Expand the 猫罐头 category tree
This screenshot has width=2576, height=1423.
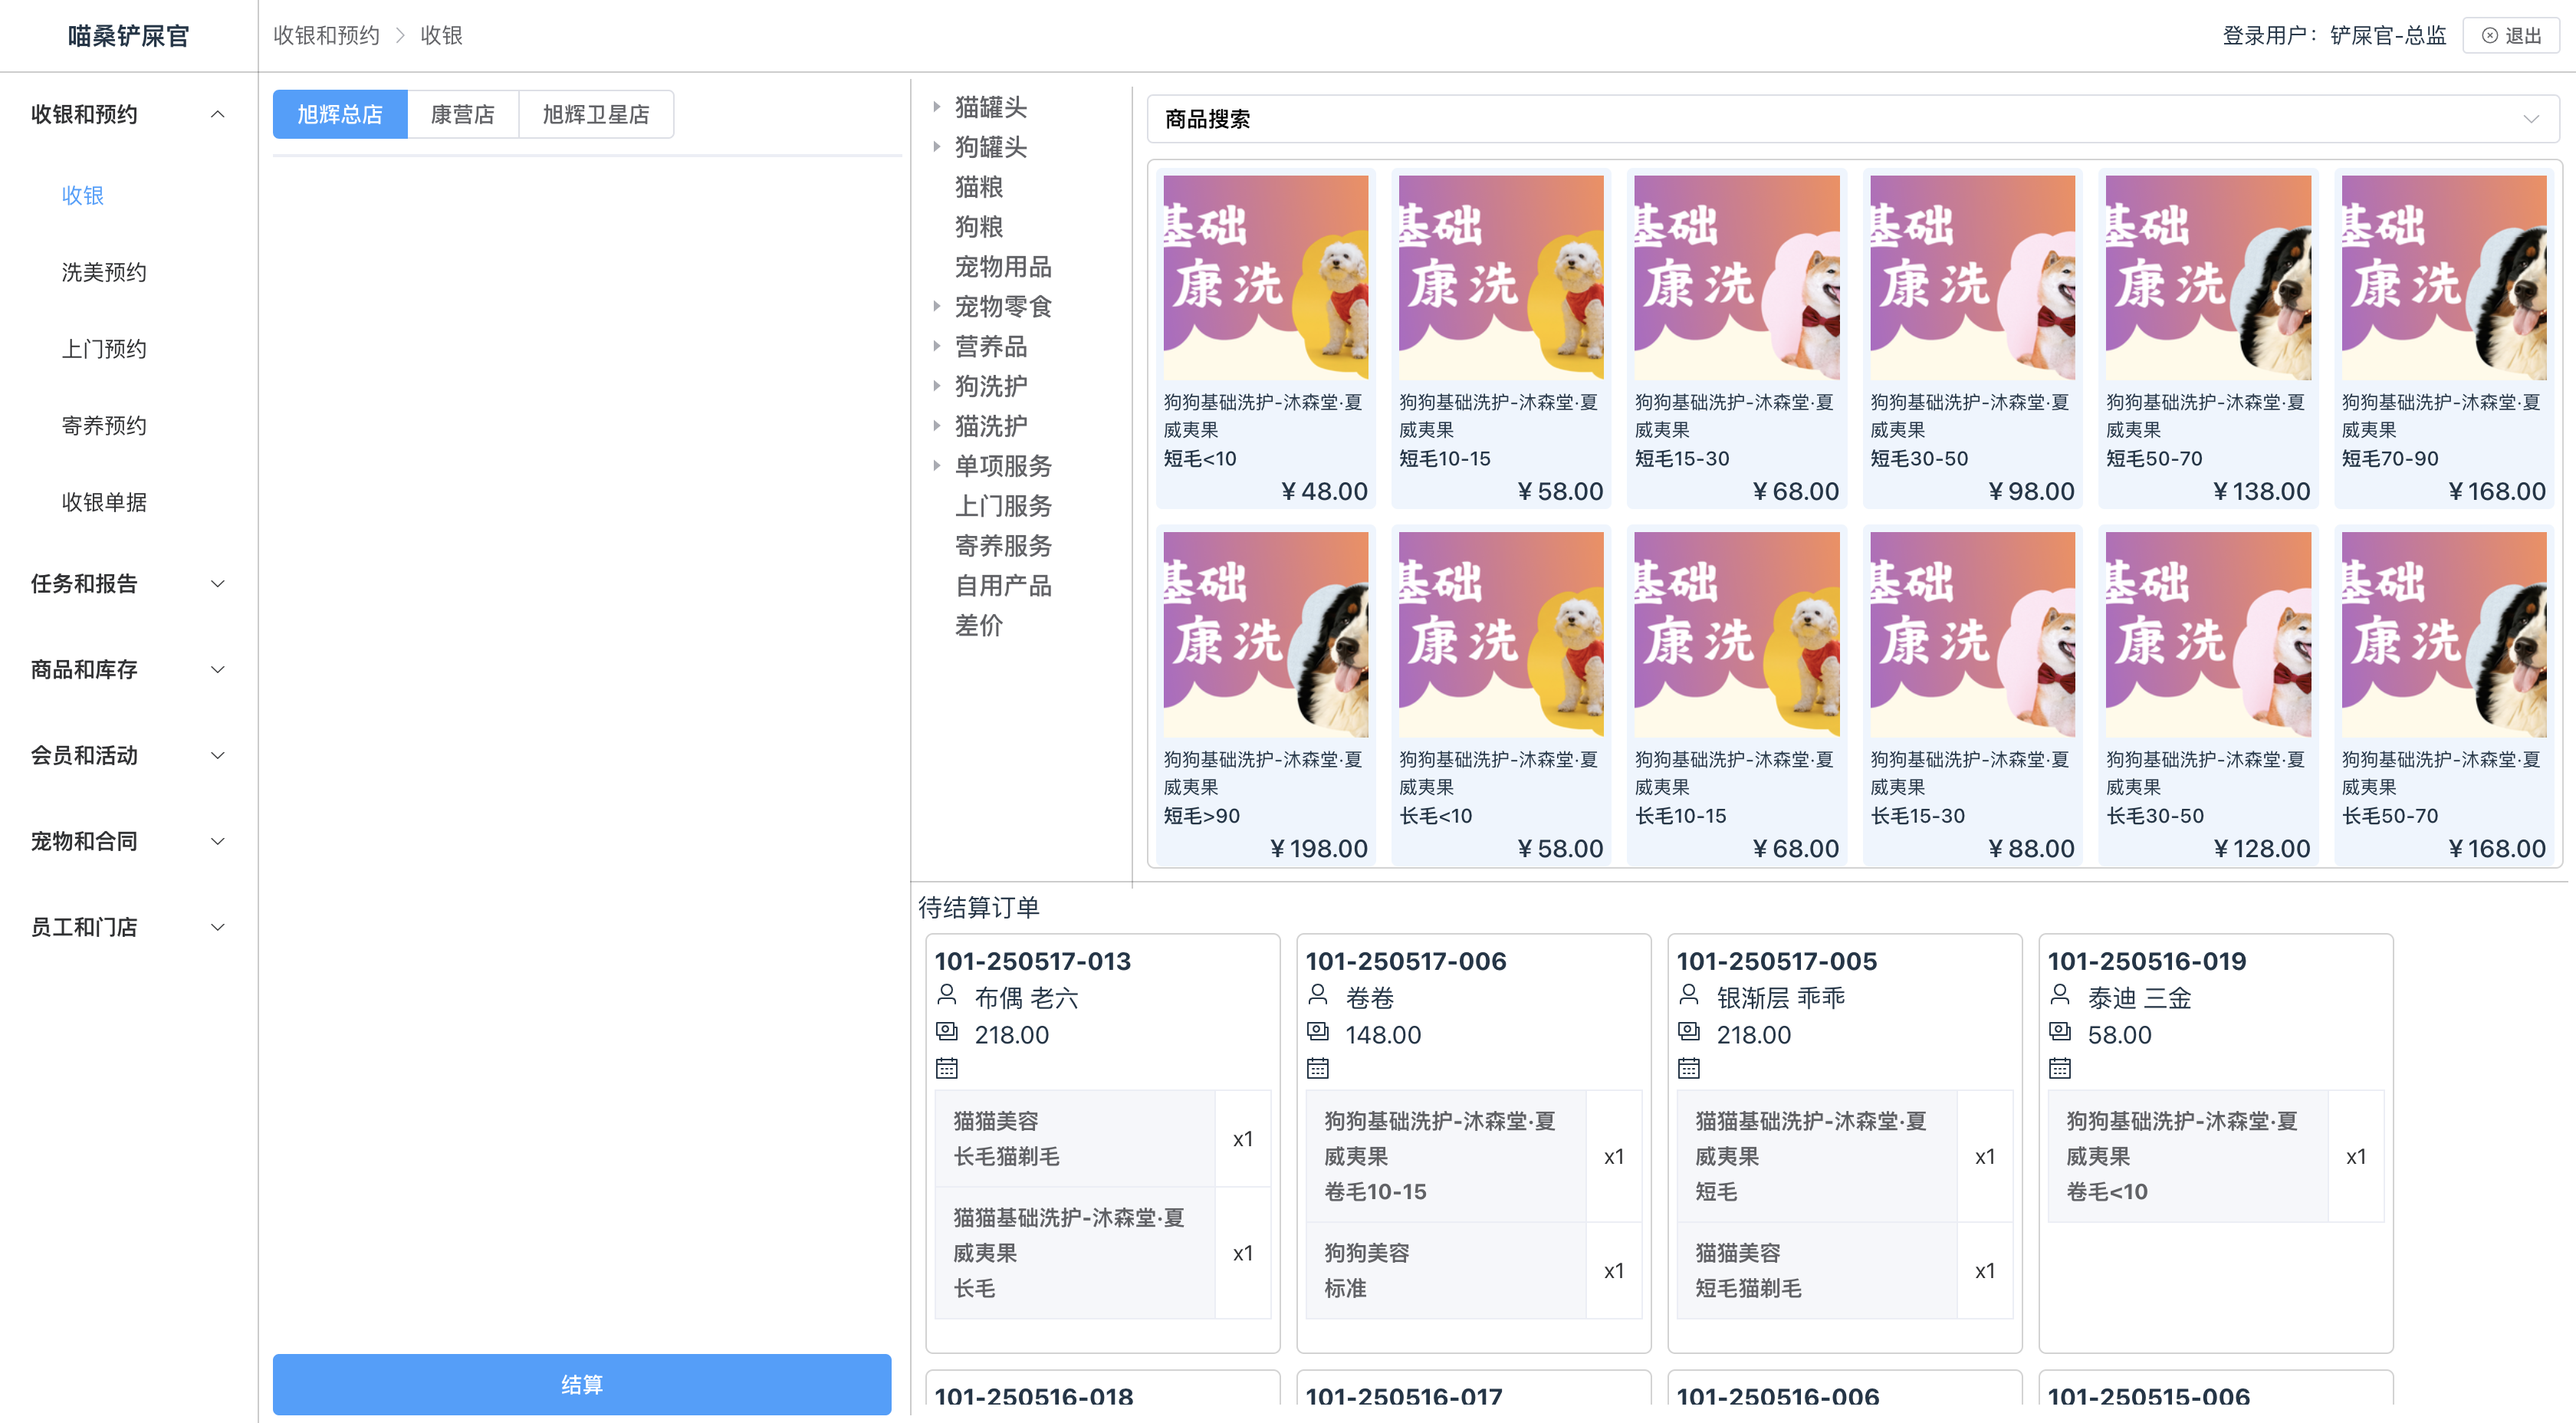point(937,106)
